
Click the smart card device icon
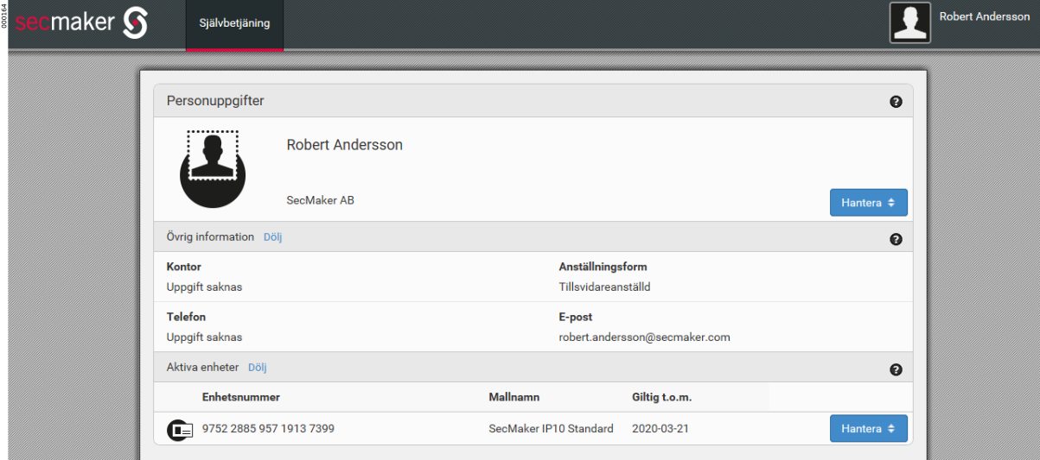pyautogui.click(x=180, y=429)
